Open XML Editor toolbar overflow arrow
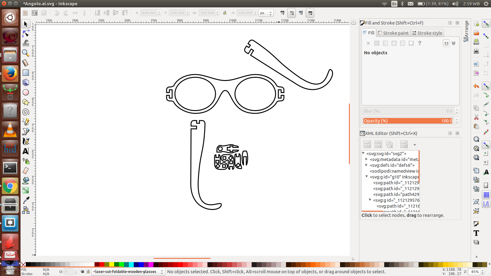Screen dimensions: 491x276 click(x=415, y=145)
